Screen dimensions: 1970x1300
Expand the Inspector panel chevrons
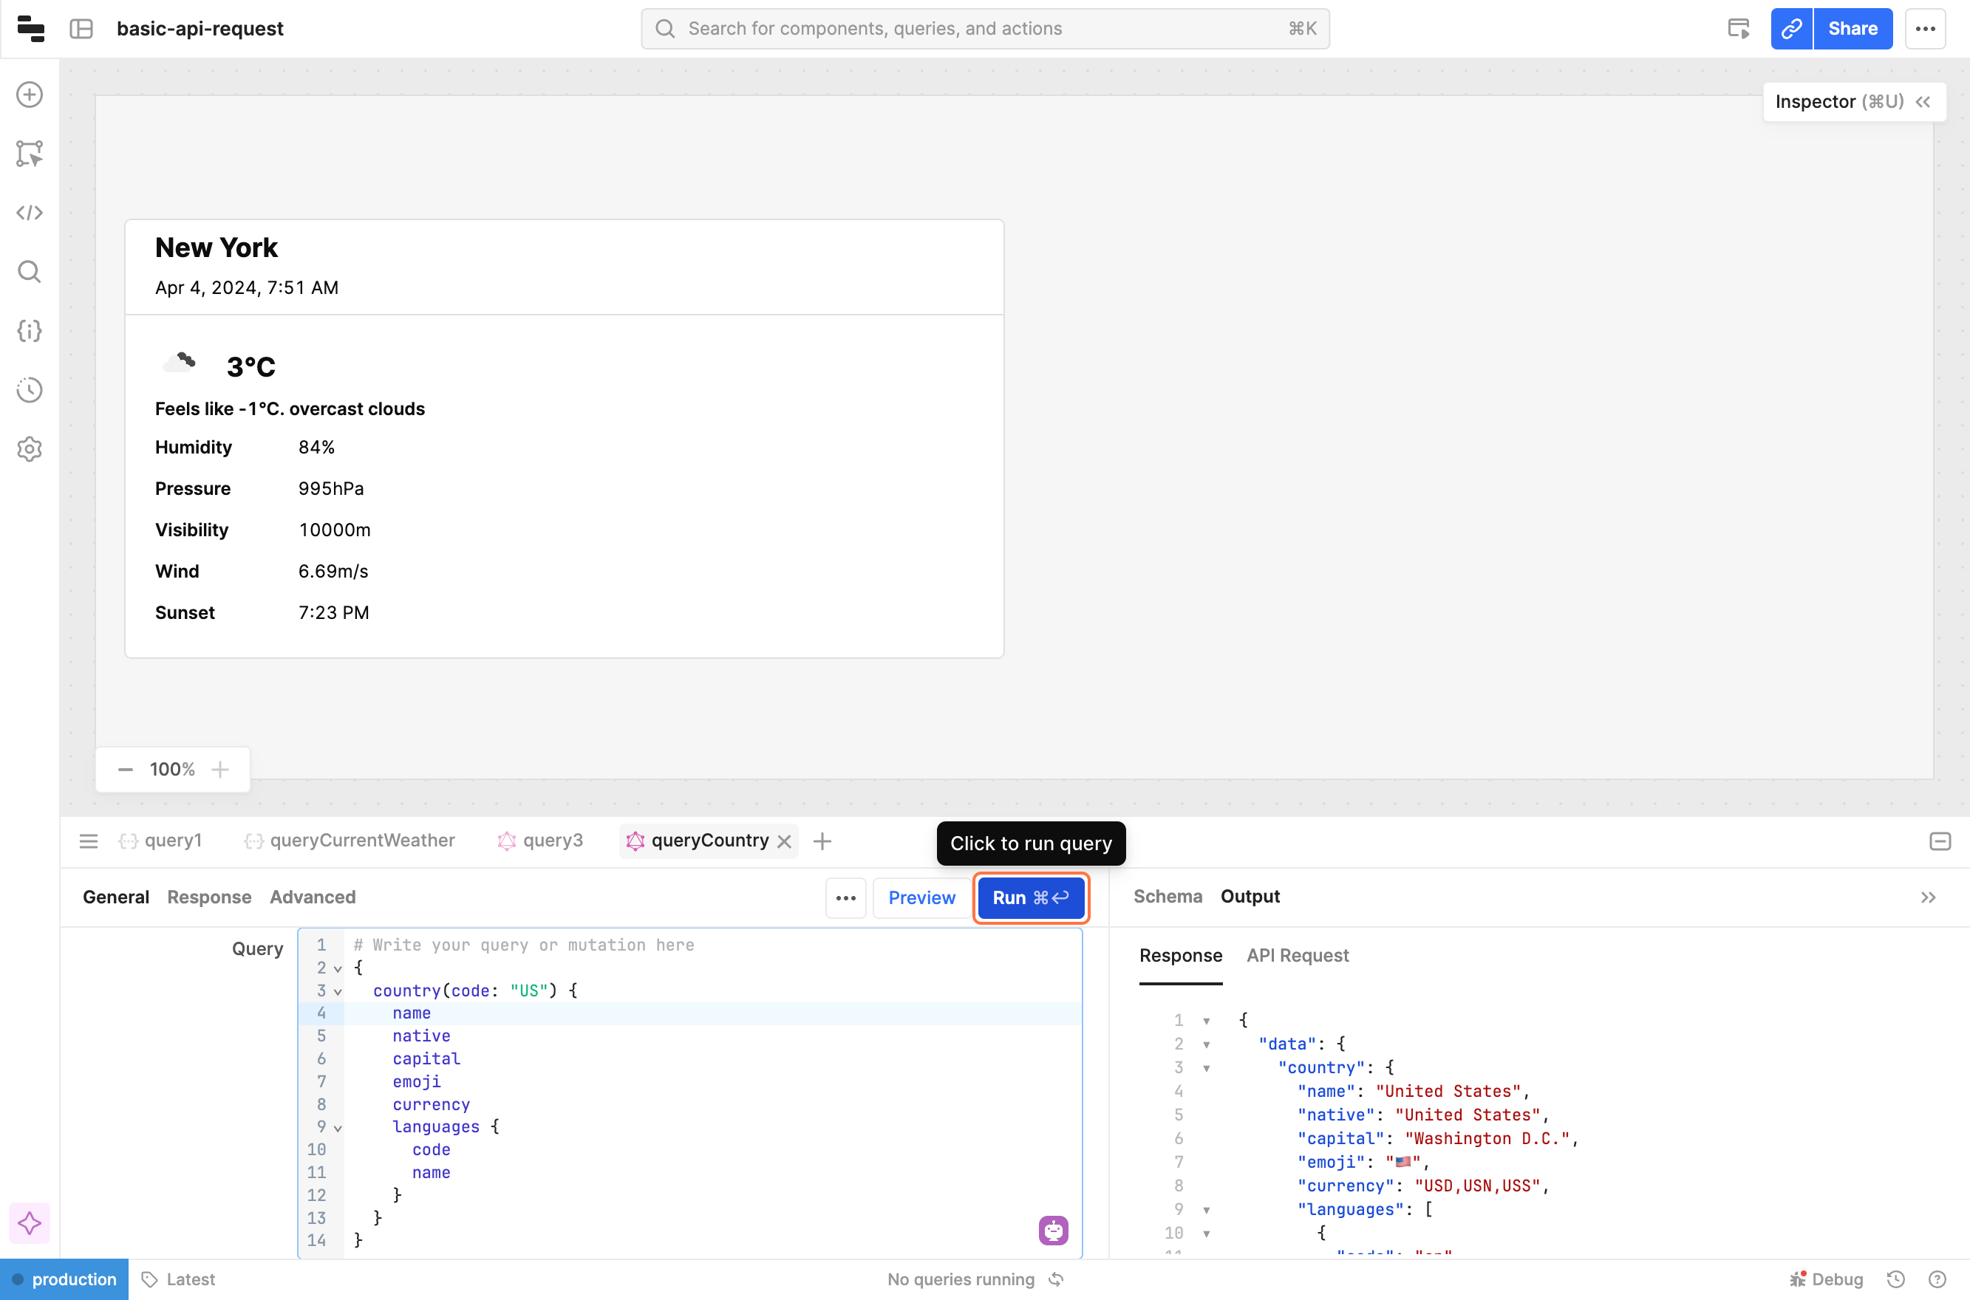click(1923, 102)
